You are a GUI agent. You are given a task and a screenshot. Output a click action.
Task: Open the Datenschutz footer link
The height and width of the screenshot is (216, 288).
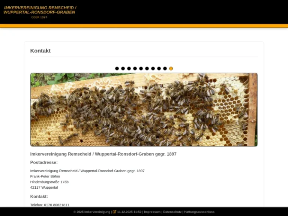point(172,212)
